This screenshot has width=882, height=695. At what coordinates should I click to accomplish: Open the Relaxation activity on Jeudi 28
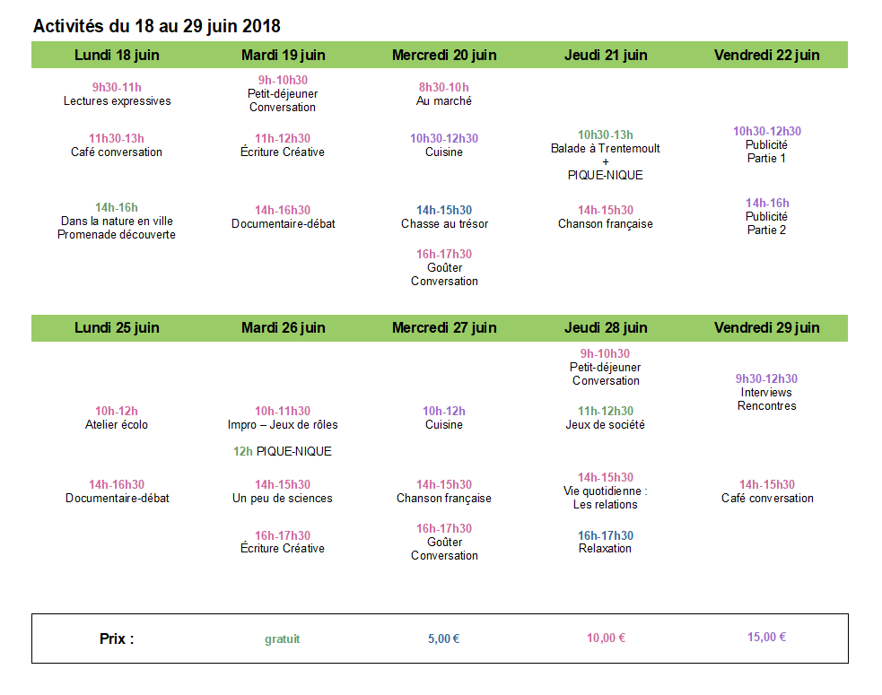click(606, 548)
